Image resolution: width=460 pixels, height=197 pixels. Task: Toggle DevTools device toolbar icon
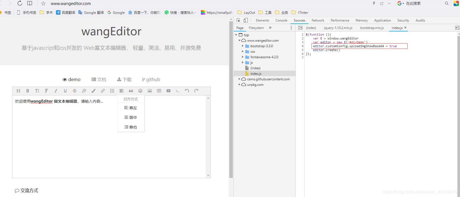(x=246, y=20)
